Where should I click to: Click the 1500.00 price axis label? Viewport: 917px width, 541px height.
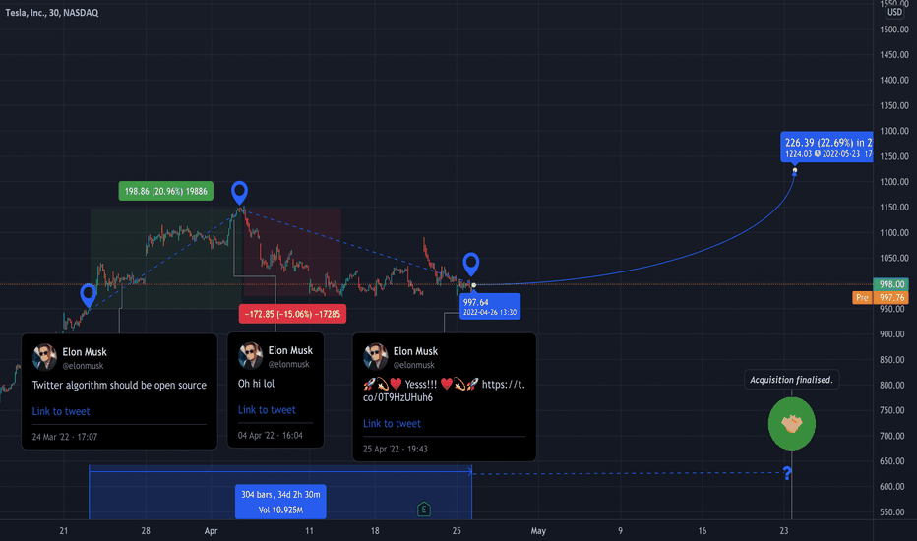click(894, 30)
